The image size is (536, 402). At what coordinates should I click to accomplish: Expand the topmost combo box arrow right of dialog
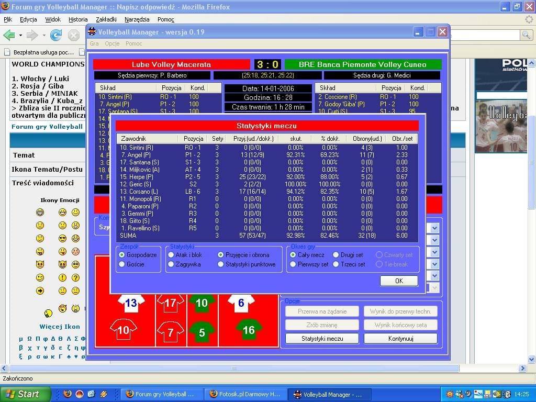pos(434,228)
